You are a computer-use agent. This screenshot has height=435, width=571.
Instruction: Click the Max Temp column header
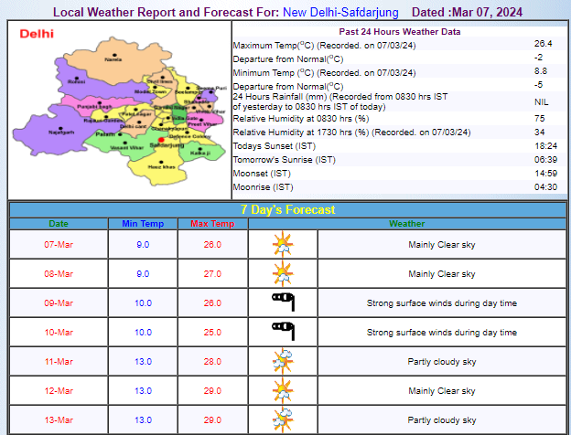212,223
